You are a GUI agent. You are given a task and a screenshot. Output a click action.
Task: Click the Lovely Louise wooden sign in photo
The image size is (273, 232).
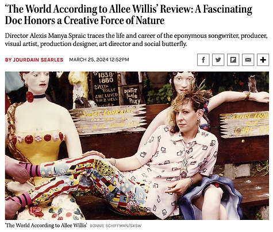point(244,124)
